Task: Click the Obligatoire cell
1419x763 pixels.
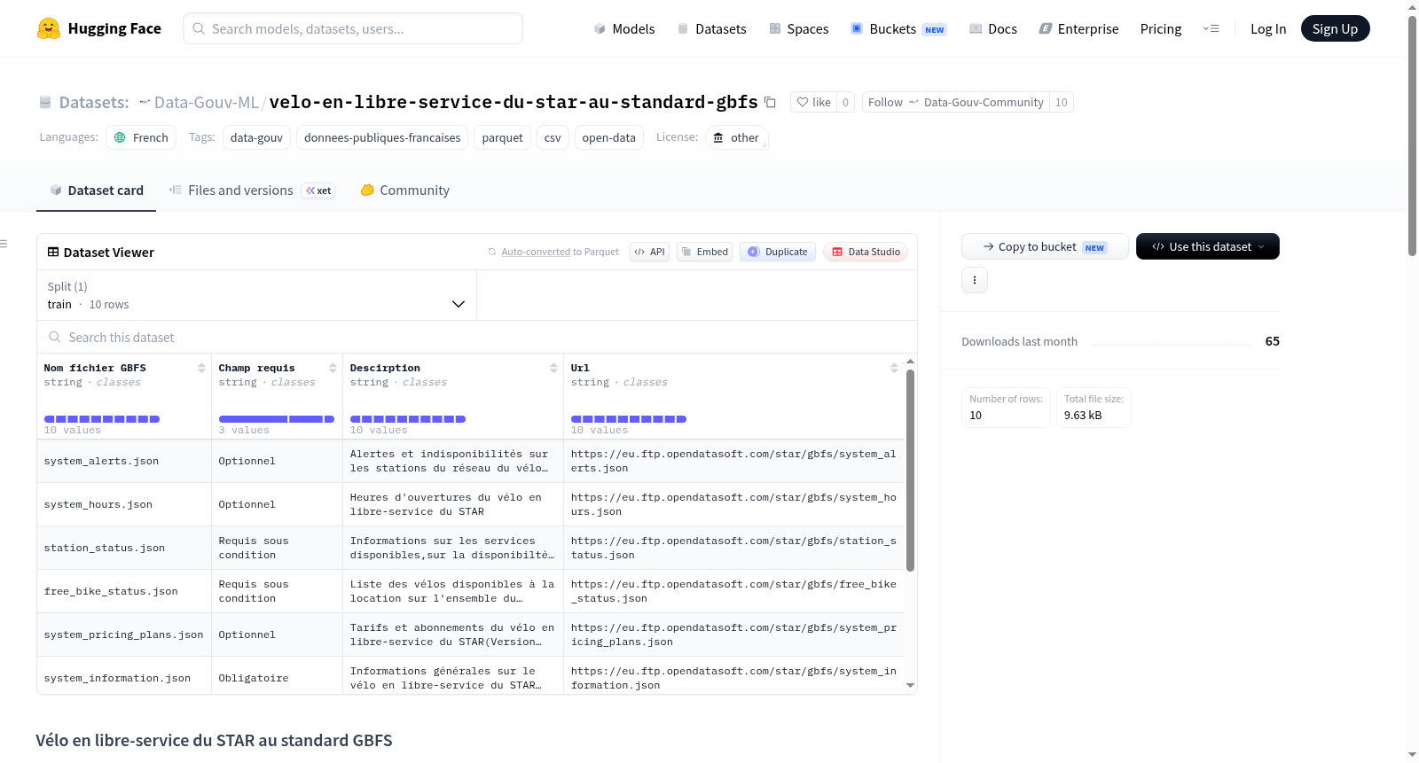Action: [277, 676]
